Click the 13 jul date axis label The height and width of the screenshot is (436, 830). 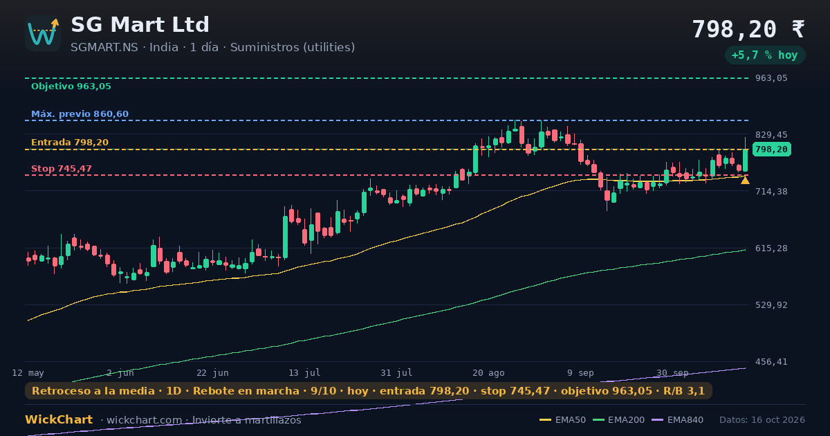304,372
